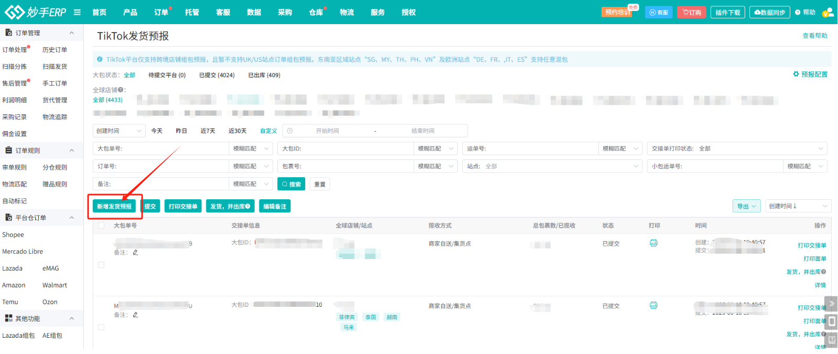Image resolution: width=838 pixels, height=354 pixels.
Task: Click the 订单管理 section icon
Action: coord(8,33)
